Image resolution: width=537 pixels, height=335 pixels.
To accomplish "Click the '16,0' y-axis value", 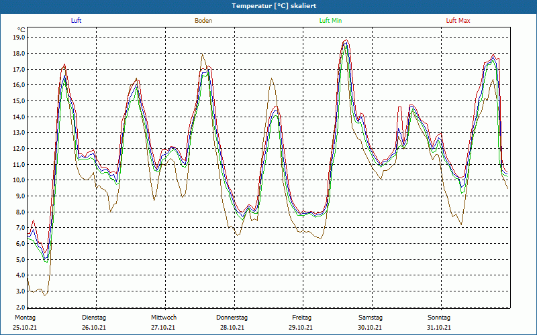I will click(19, 85).
